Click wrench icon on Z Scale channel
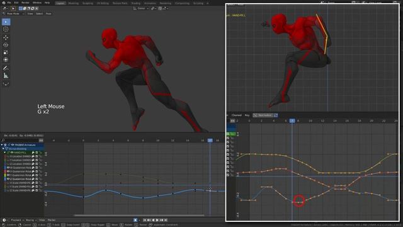403x227 pixels. pos(33,190)
